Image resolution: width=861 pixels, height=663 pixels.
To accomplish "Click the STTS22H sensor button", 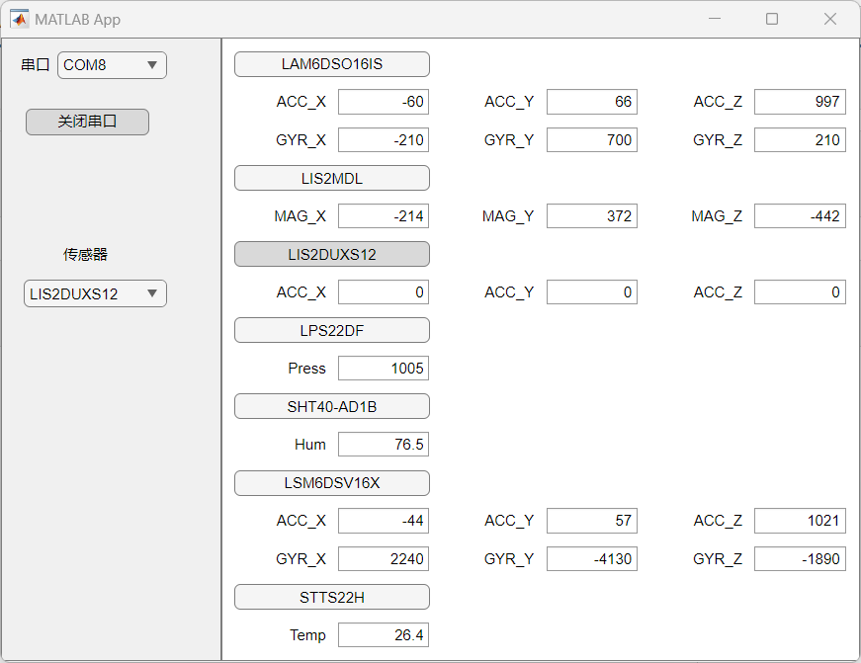I will click(x=332, y=597).
